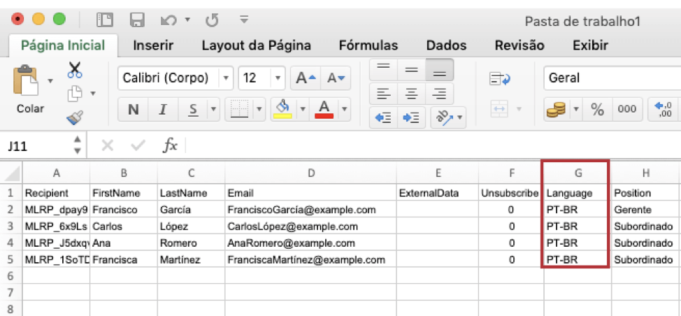Toggle Align Middle vertical alignment
Image resolution: width=681 pixels, height=316 pixels.
point(411,69)
